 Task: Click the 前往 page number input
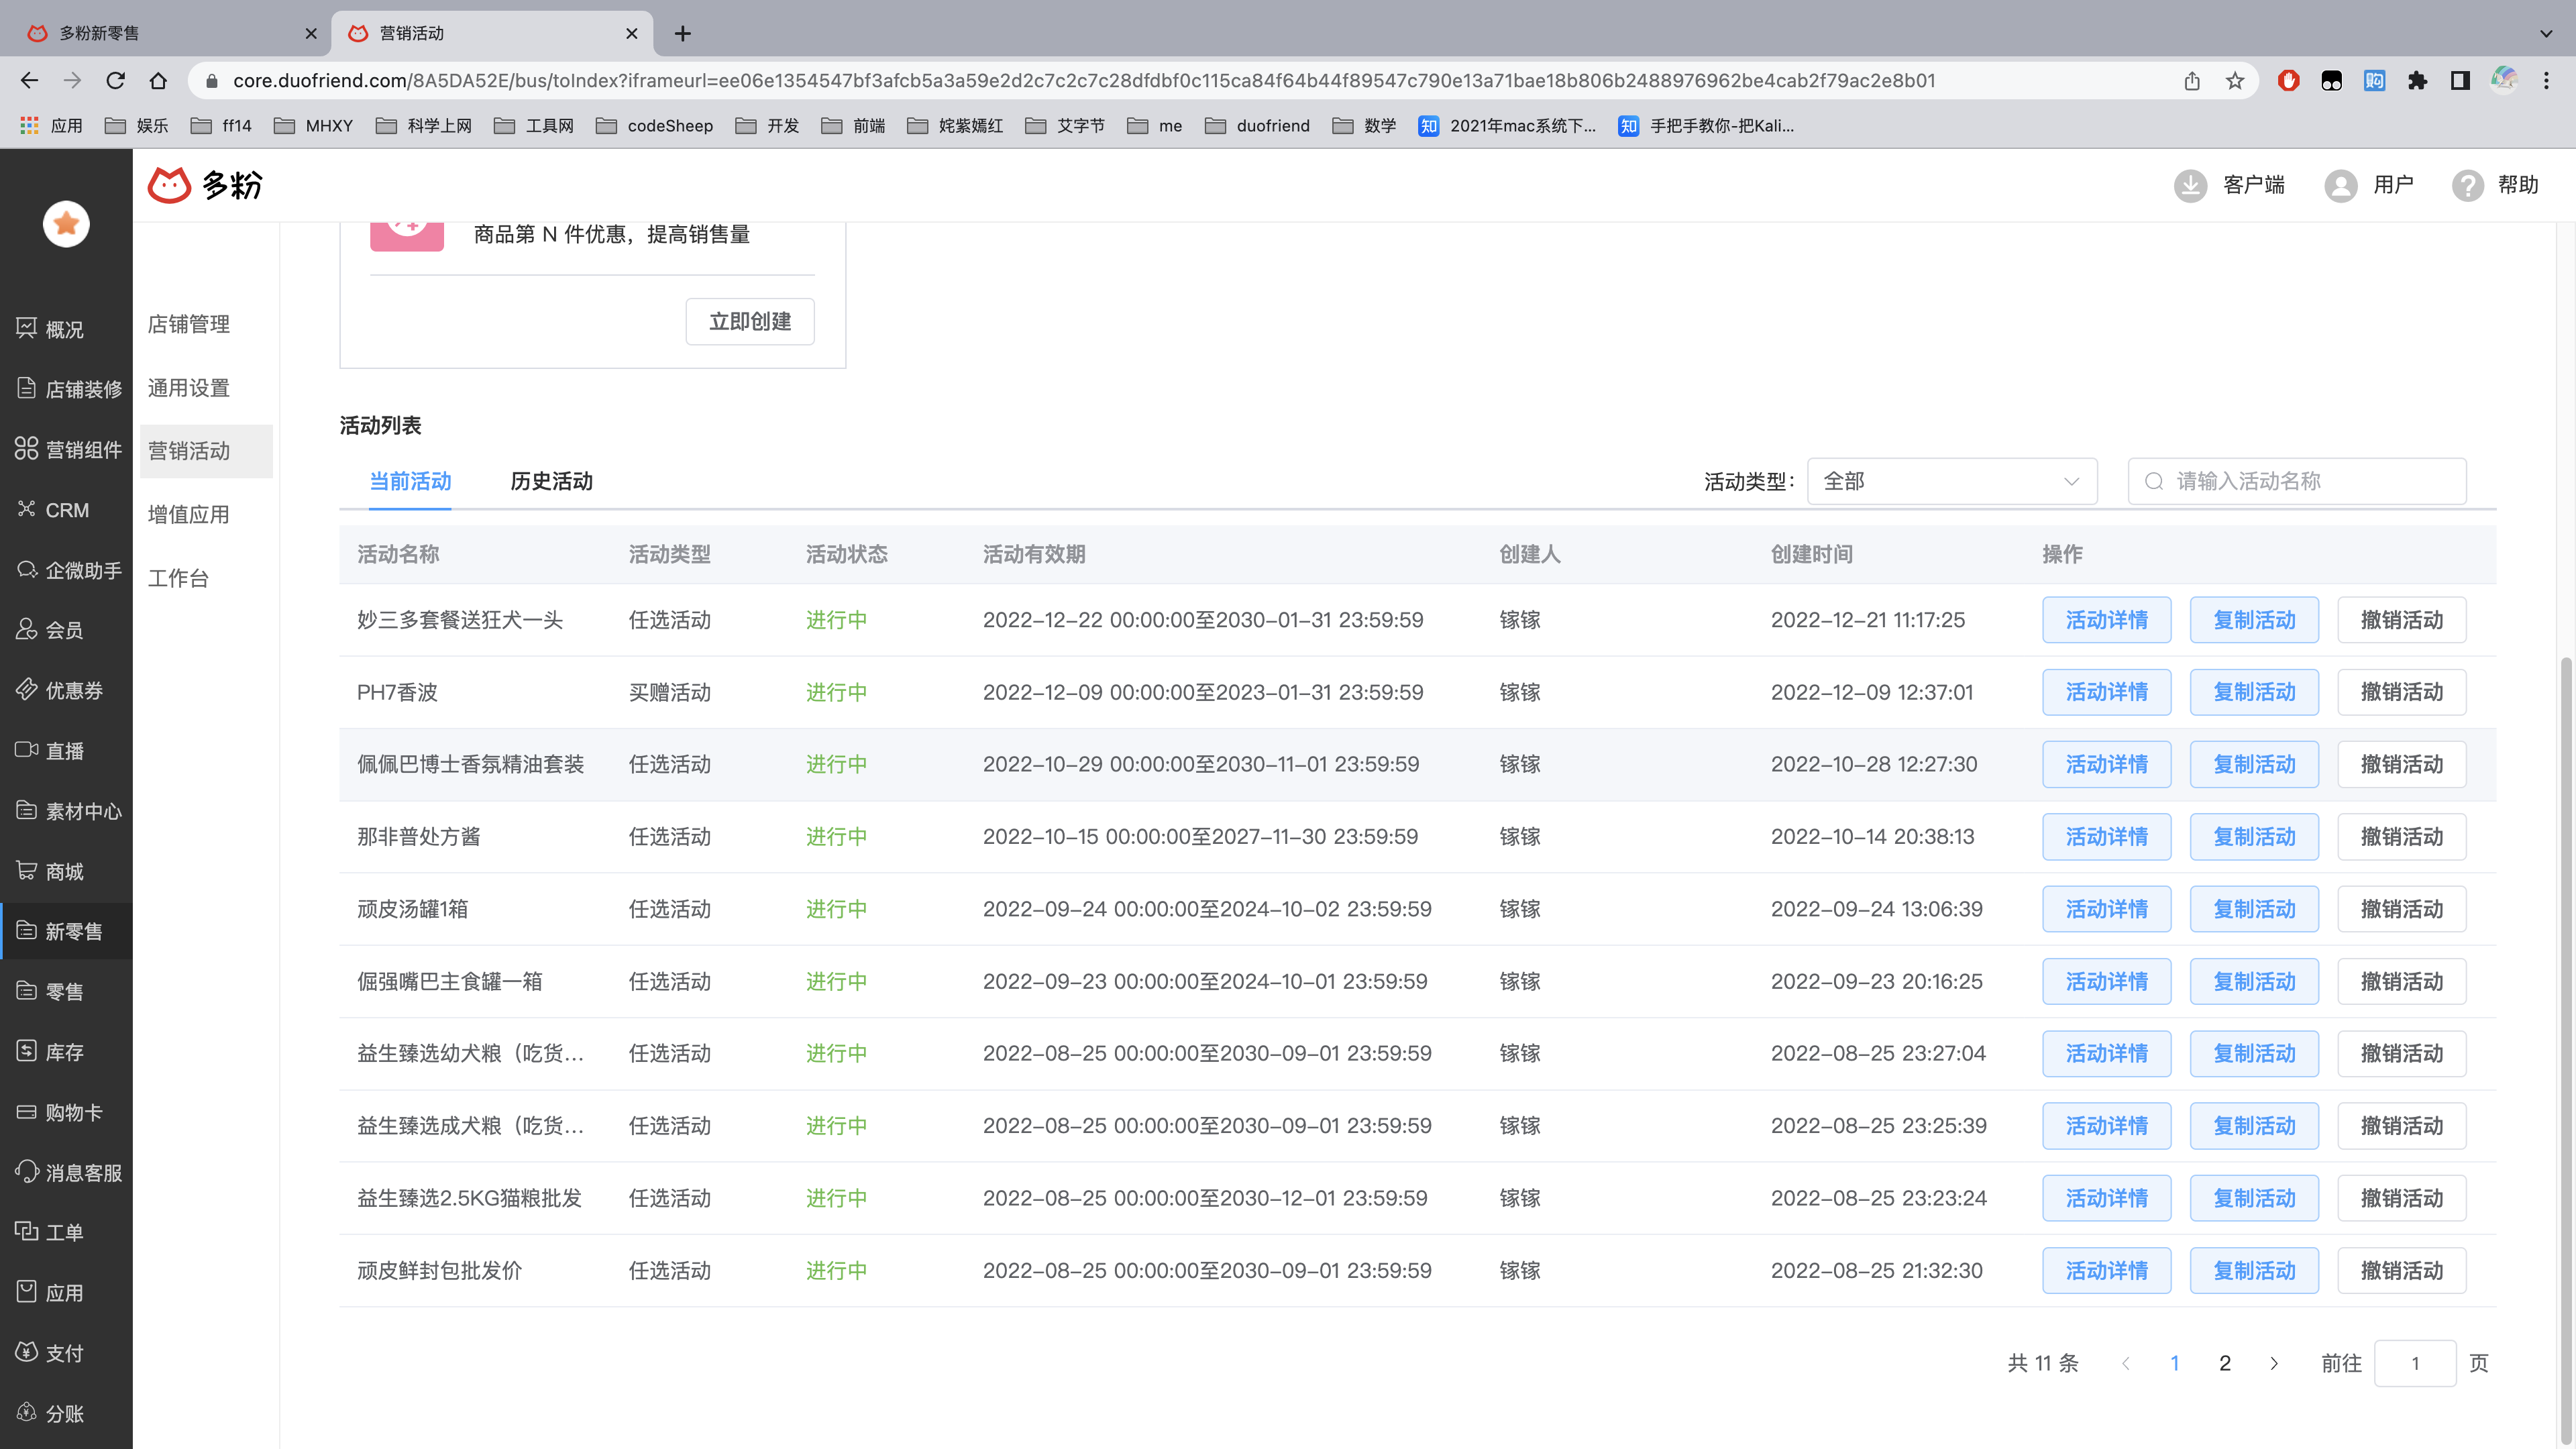click(x=2415, y=1363)
